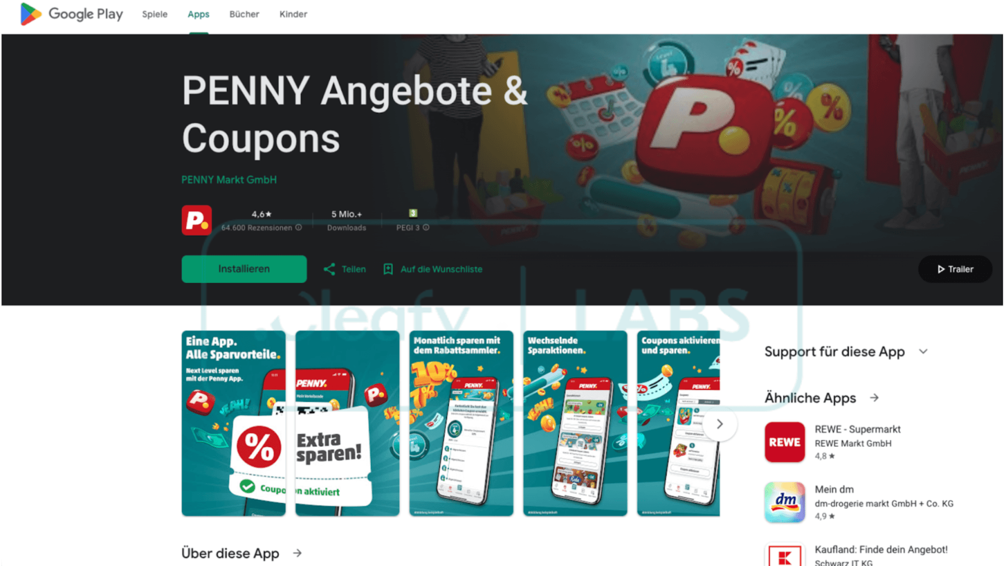Open the Mein dm app icon
The image size is (1006, 566).
[784, 502]
